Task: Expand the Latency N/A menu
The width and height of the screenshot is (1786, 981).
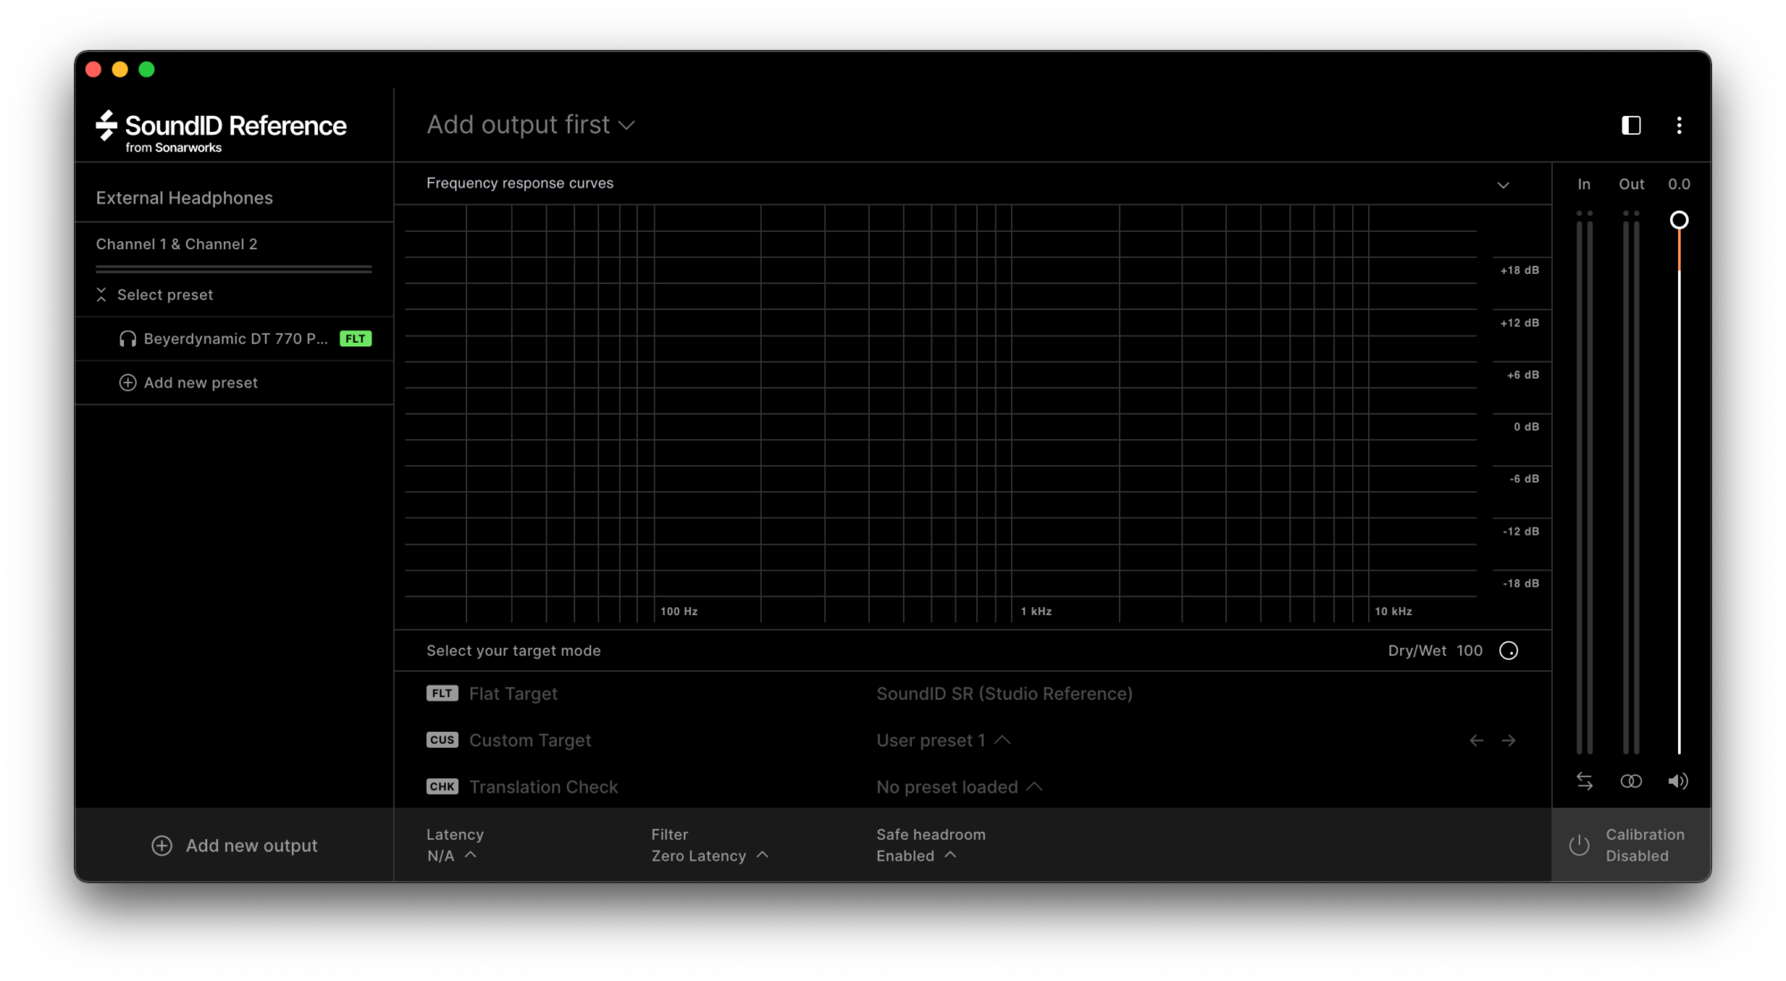Action: 452,855
